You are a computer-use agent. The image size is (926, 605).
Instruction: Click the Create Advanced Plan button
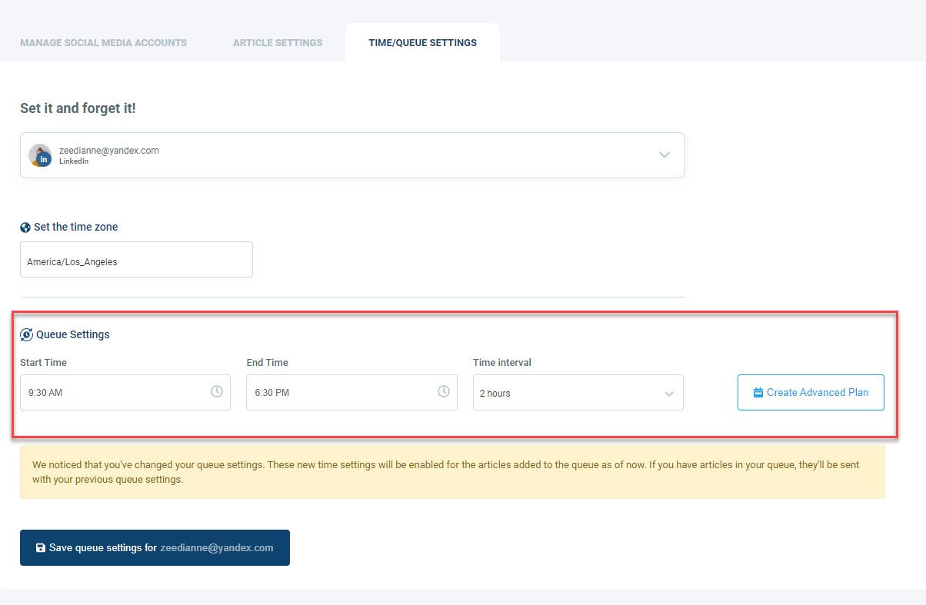[811, 392]
